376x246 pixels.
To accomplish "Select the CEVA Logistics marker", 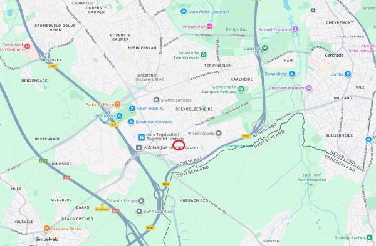I will pyautogui.click(x=139, y=212).
